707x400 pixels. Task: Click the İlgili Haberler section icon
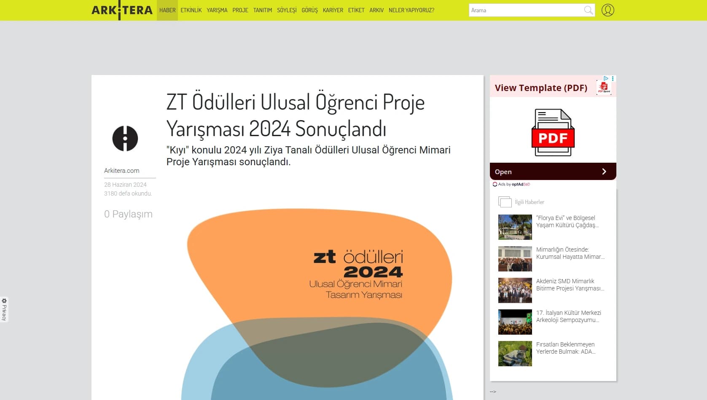click(505, 202)
